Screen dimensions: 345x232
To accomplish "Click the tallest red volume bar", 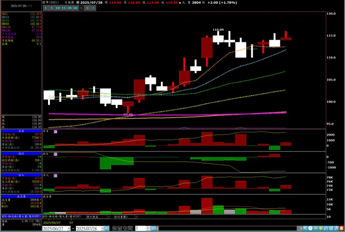I will pos(207,206).
